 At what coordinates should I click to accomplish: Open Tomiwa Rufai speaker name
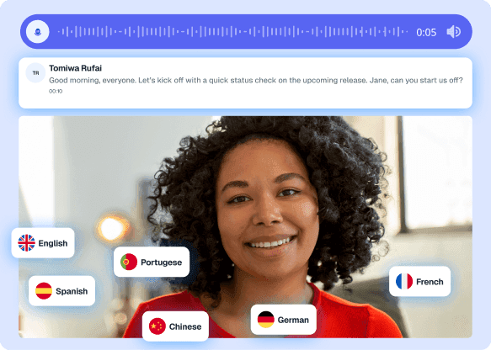76,68
